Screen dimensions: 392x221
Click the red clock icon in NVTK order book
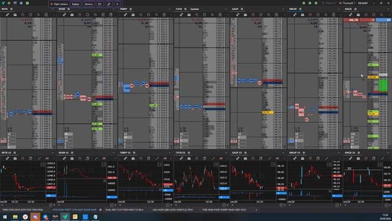tap(23, 15)
